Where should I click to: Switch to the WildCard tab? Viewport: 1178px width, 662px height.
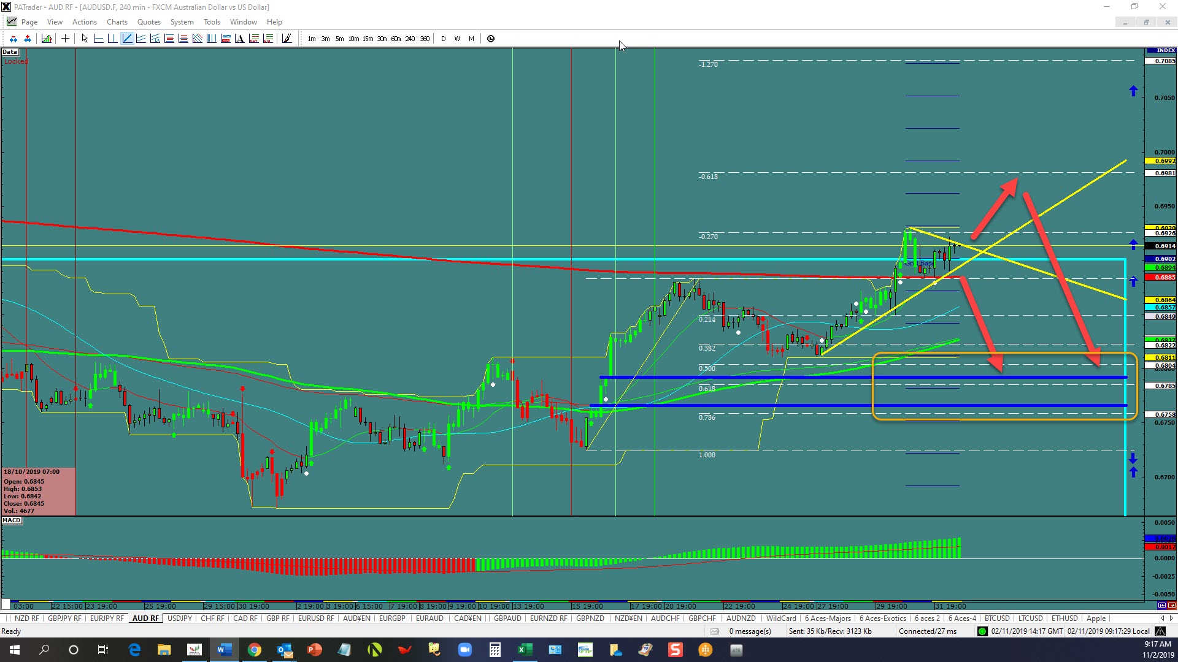pyautogui.click(x=781, y=618)
